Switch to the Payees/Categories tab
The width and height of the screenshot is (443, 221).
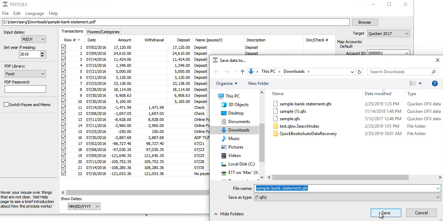(103, 32)
